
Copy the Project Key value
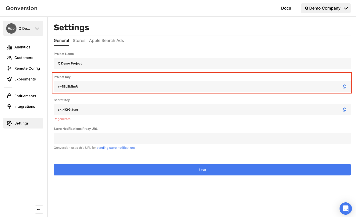click(x=344, y=86)
